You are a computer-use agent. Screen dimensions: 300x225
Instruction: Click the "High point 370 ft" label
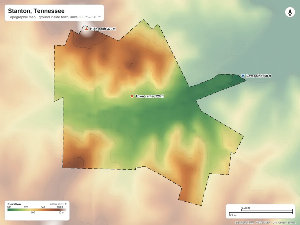click(103, 29)
